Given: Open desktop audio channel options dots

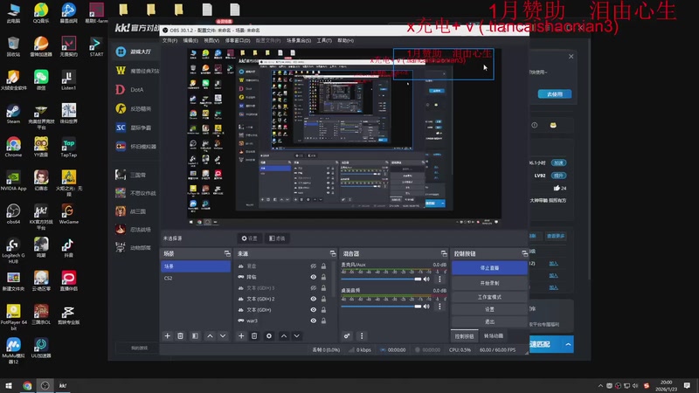Looking at the screenshot, I should pyautogui.click(x=439, y=307).
